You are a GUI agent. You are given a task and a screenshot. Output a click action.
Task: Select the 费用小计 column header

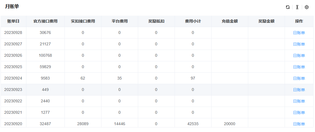pyautogui.click(x=193, y=21)
